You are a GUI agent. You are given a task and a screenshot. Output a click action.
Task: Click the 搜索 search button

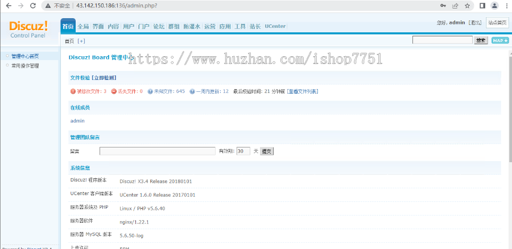[481, 40]
